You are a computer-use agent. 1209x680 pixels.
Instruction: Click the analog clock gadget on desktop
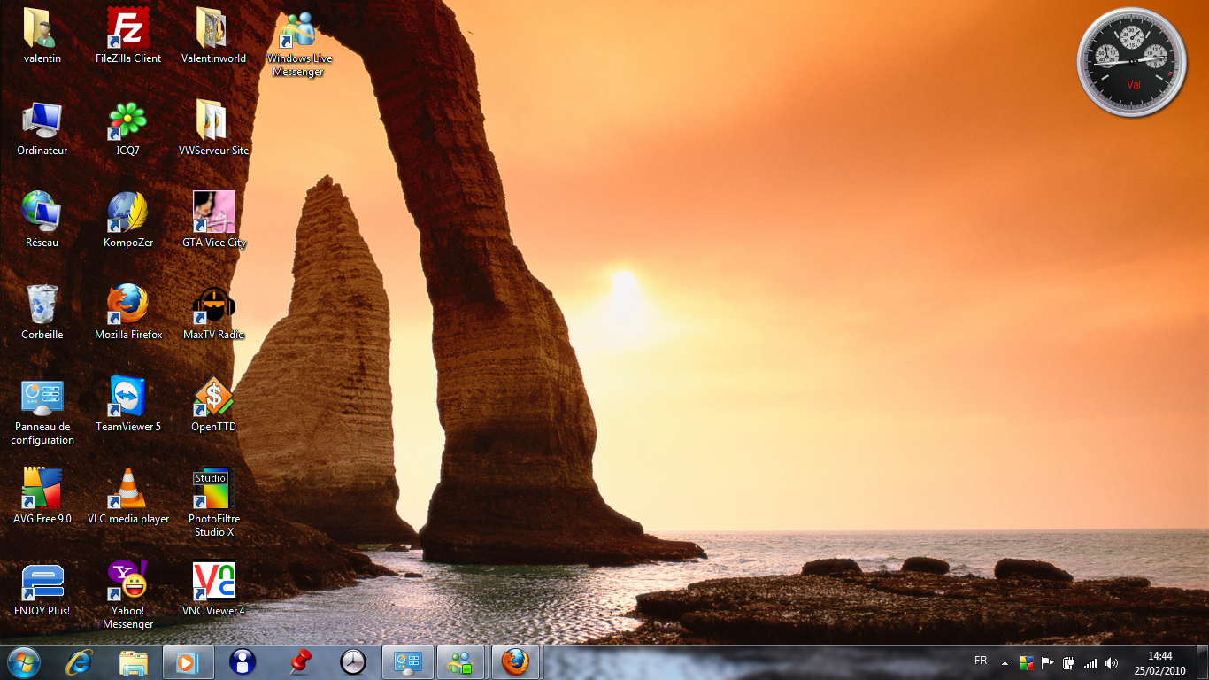[1131, 61]
